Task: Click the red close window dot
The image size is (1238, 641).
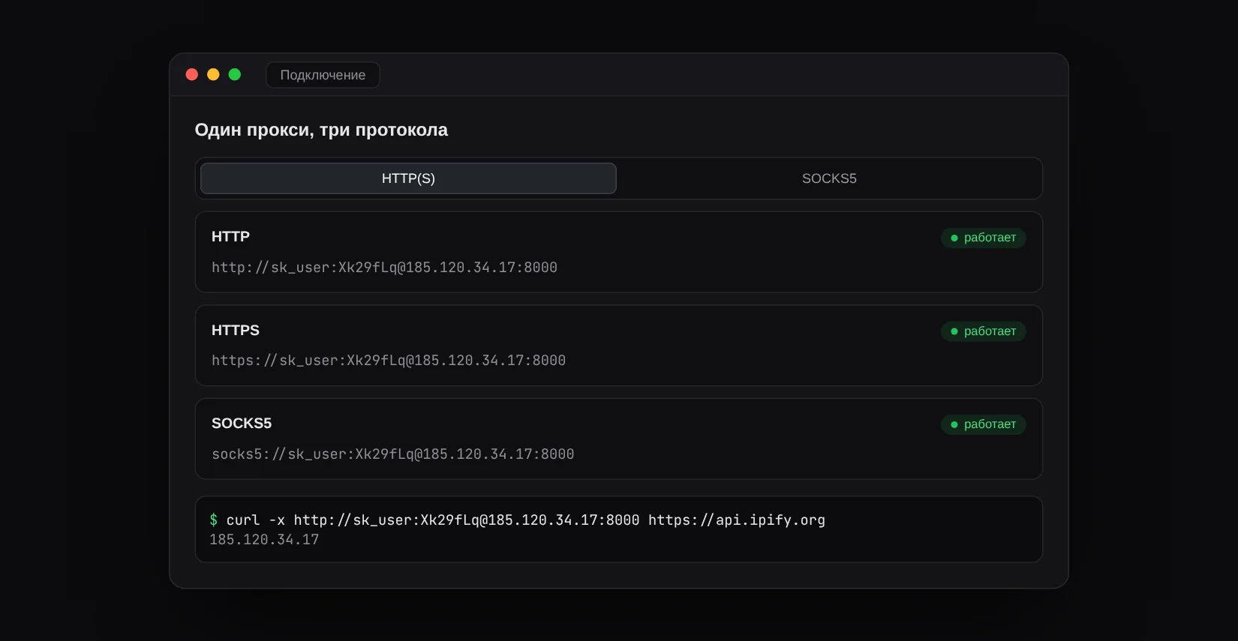Action: pyautogui.click(x=192, y=74)
